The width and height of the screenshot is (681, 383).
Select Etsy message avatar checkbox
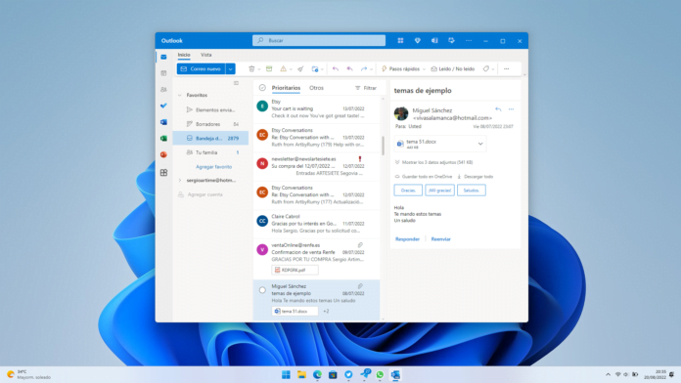[x=262, y=106]
